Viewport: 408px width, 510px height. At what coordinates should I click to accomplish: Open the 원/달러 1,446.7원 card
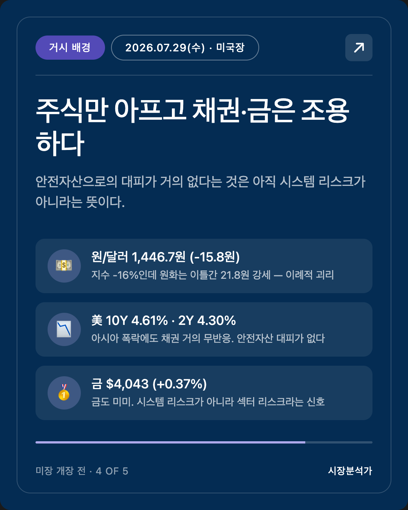click(204, 266)
